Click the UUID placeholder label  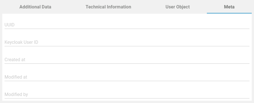pos(10,25)
